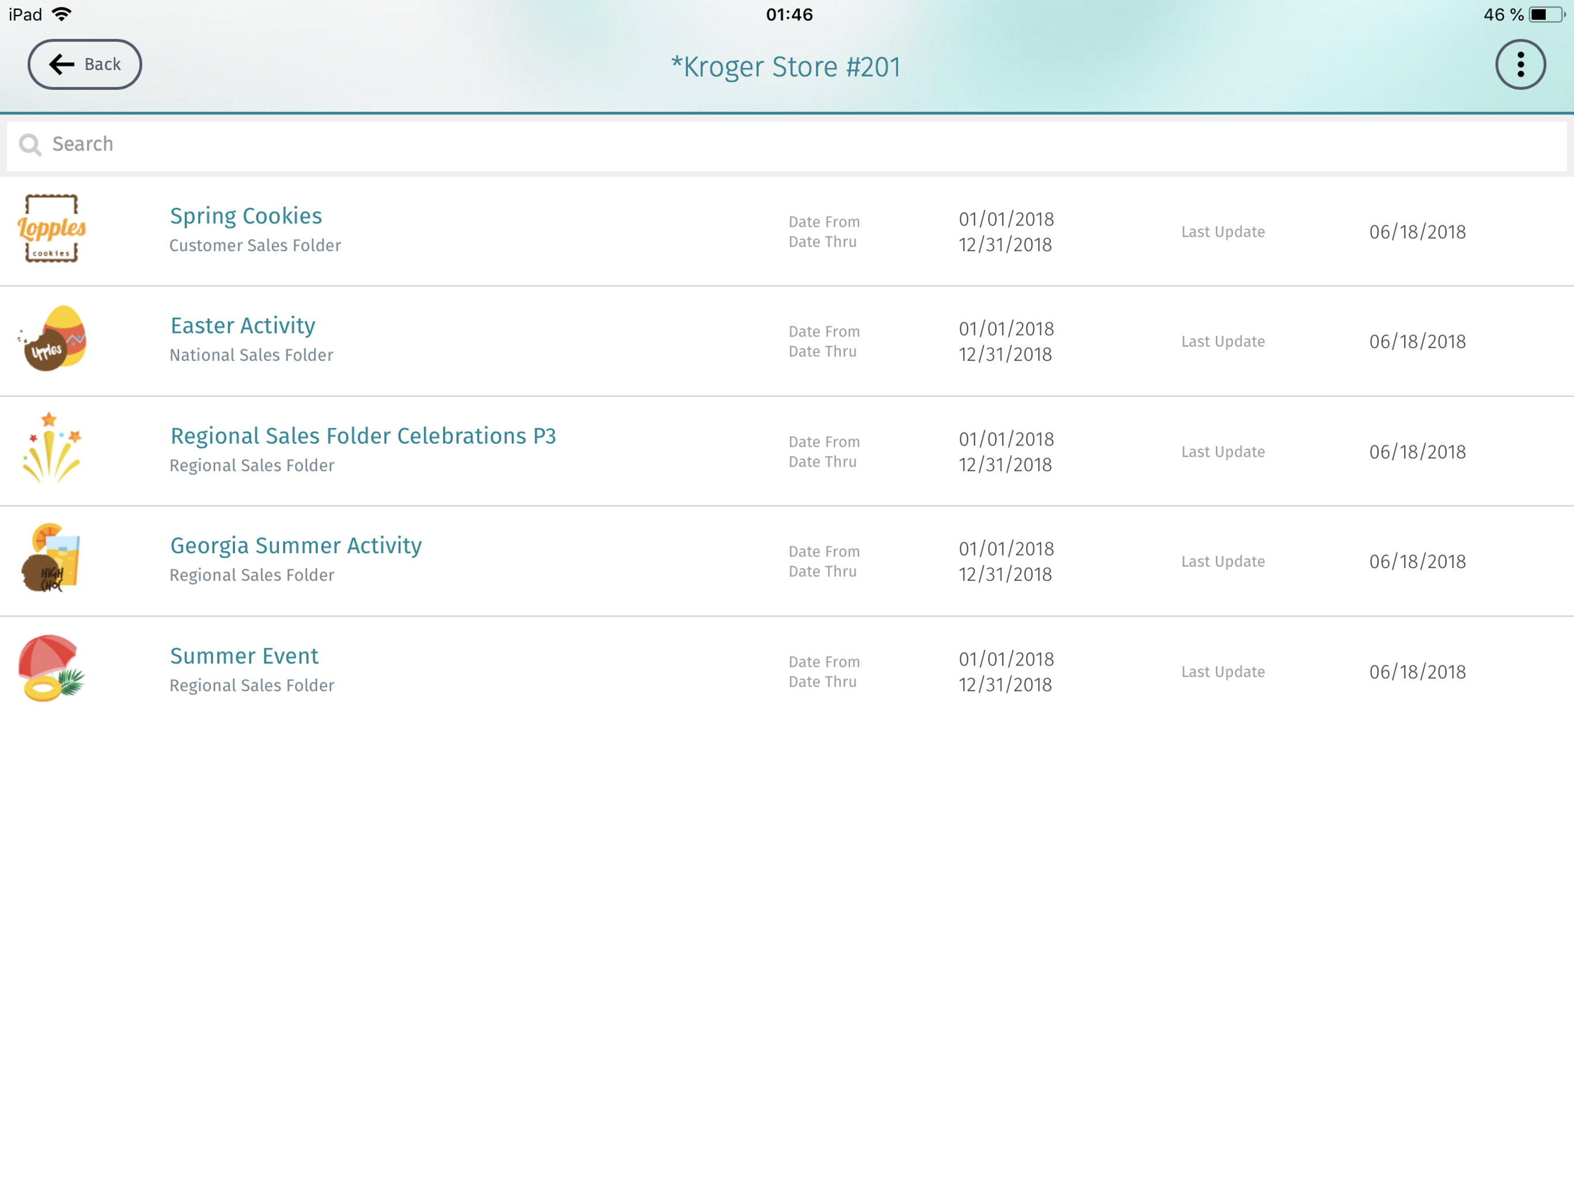
Task: Click Regional Sales Folder under Summer Event
Action: [252, 686]
